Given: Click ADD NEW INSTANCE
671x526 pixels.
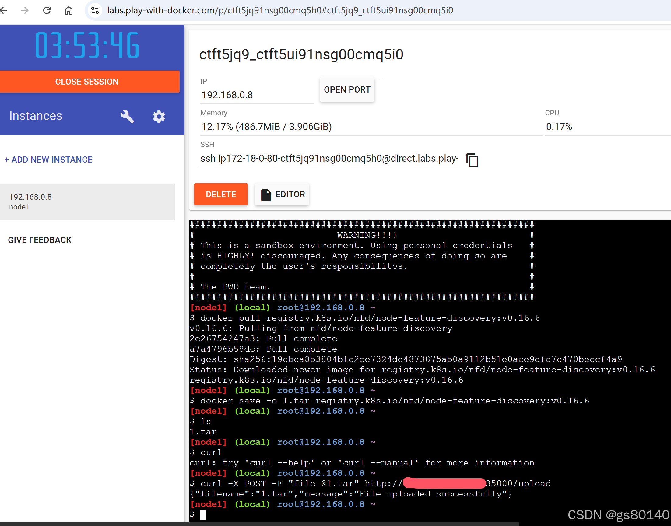Looking at the screenshot, I should [x=48, y=160].
